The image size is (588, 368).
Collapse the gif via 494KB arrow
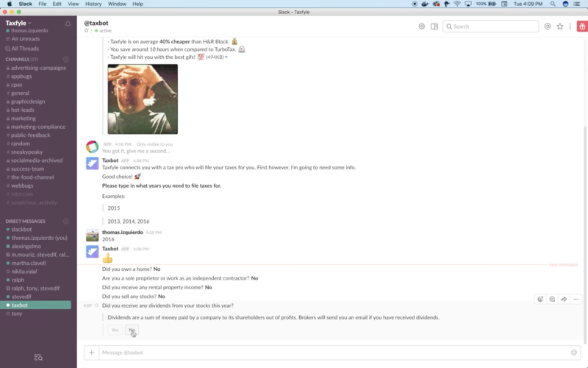click(x=226, y=57)
